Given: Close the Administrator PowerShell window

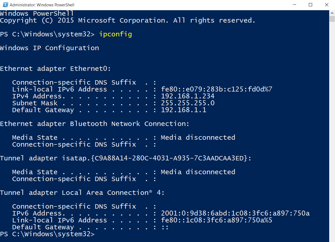Looking at the screenshot, I should tap(327, 5).
